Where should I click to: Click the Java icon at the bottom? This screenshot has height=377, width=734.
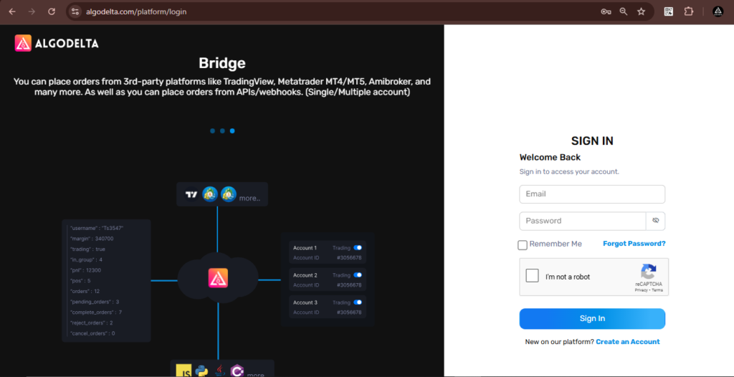tap(219, 371)
